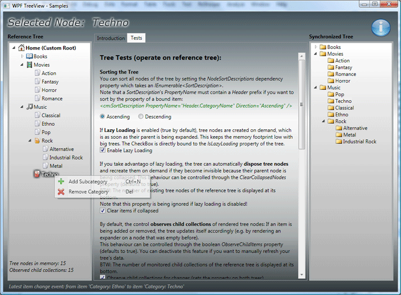The height and width of the screenshot is (295, 401).
Task: Click the scroll down arrow of Tests panel
Action: pyautogui.click(x=302, y=275)
